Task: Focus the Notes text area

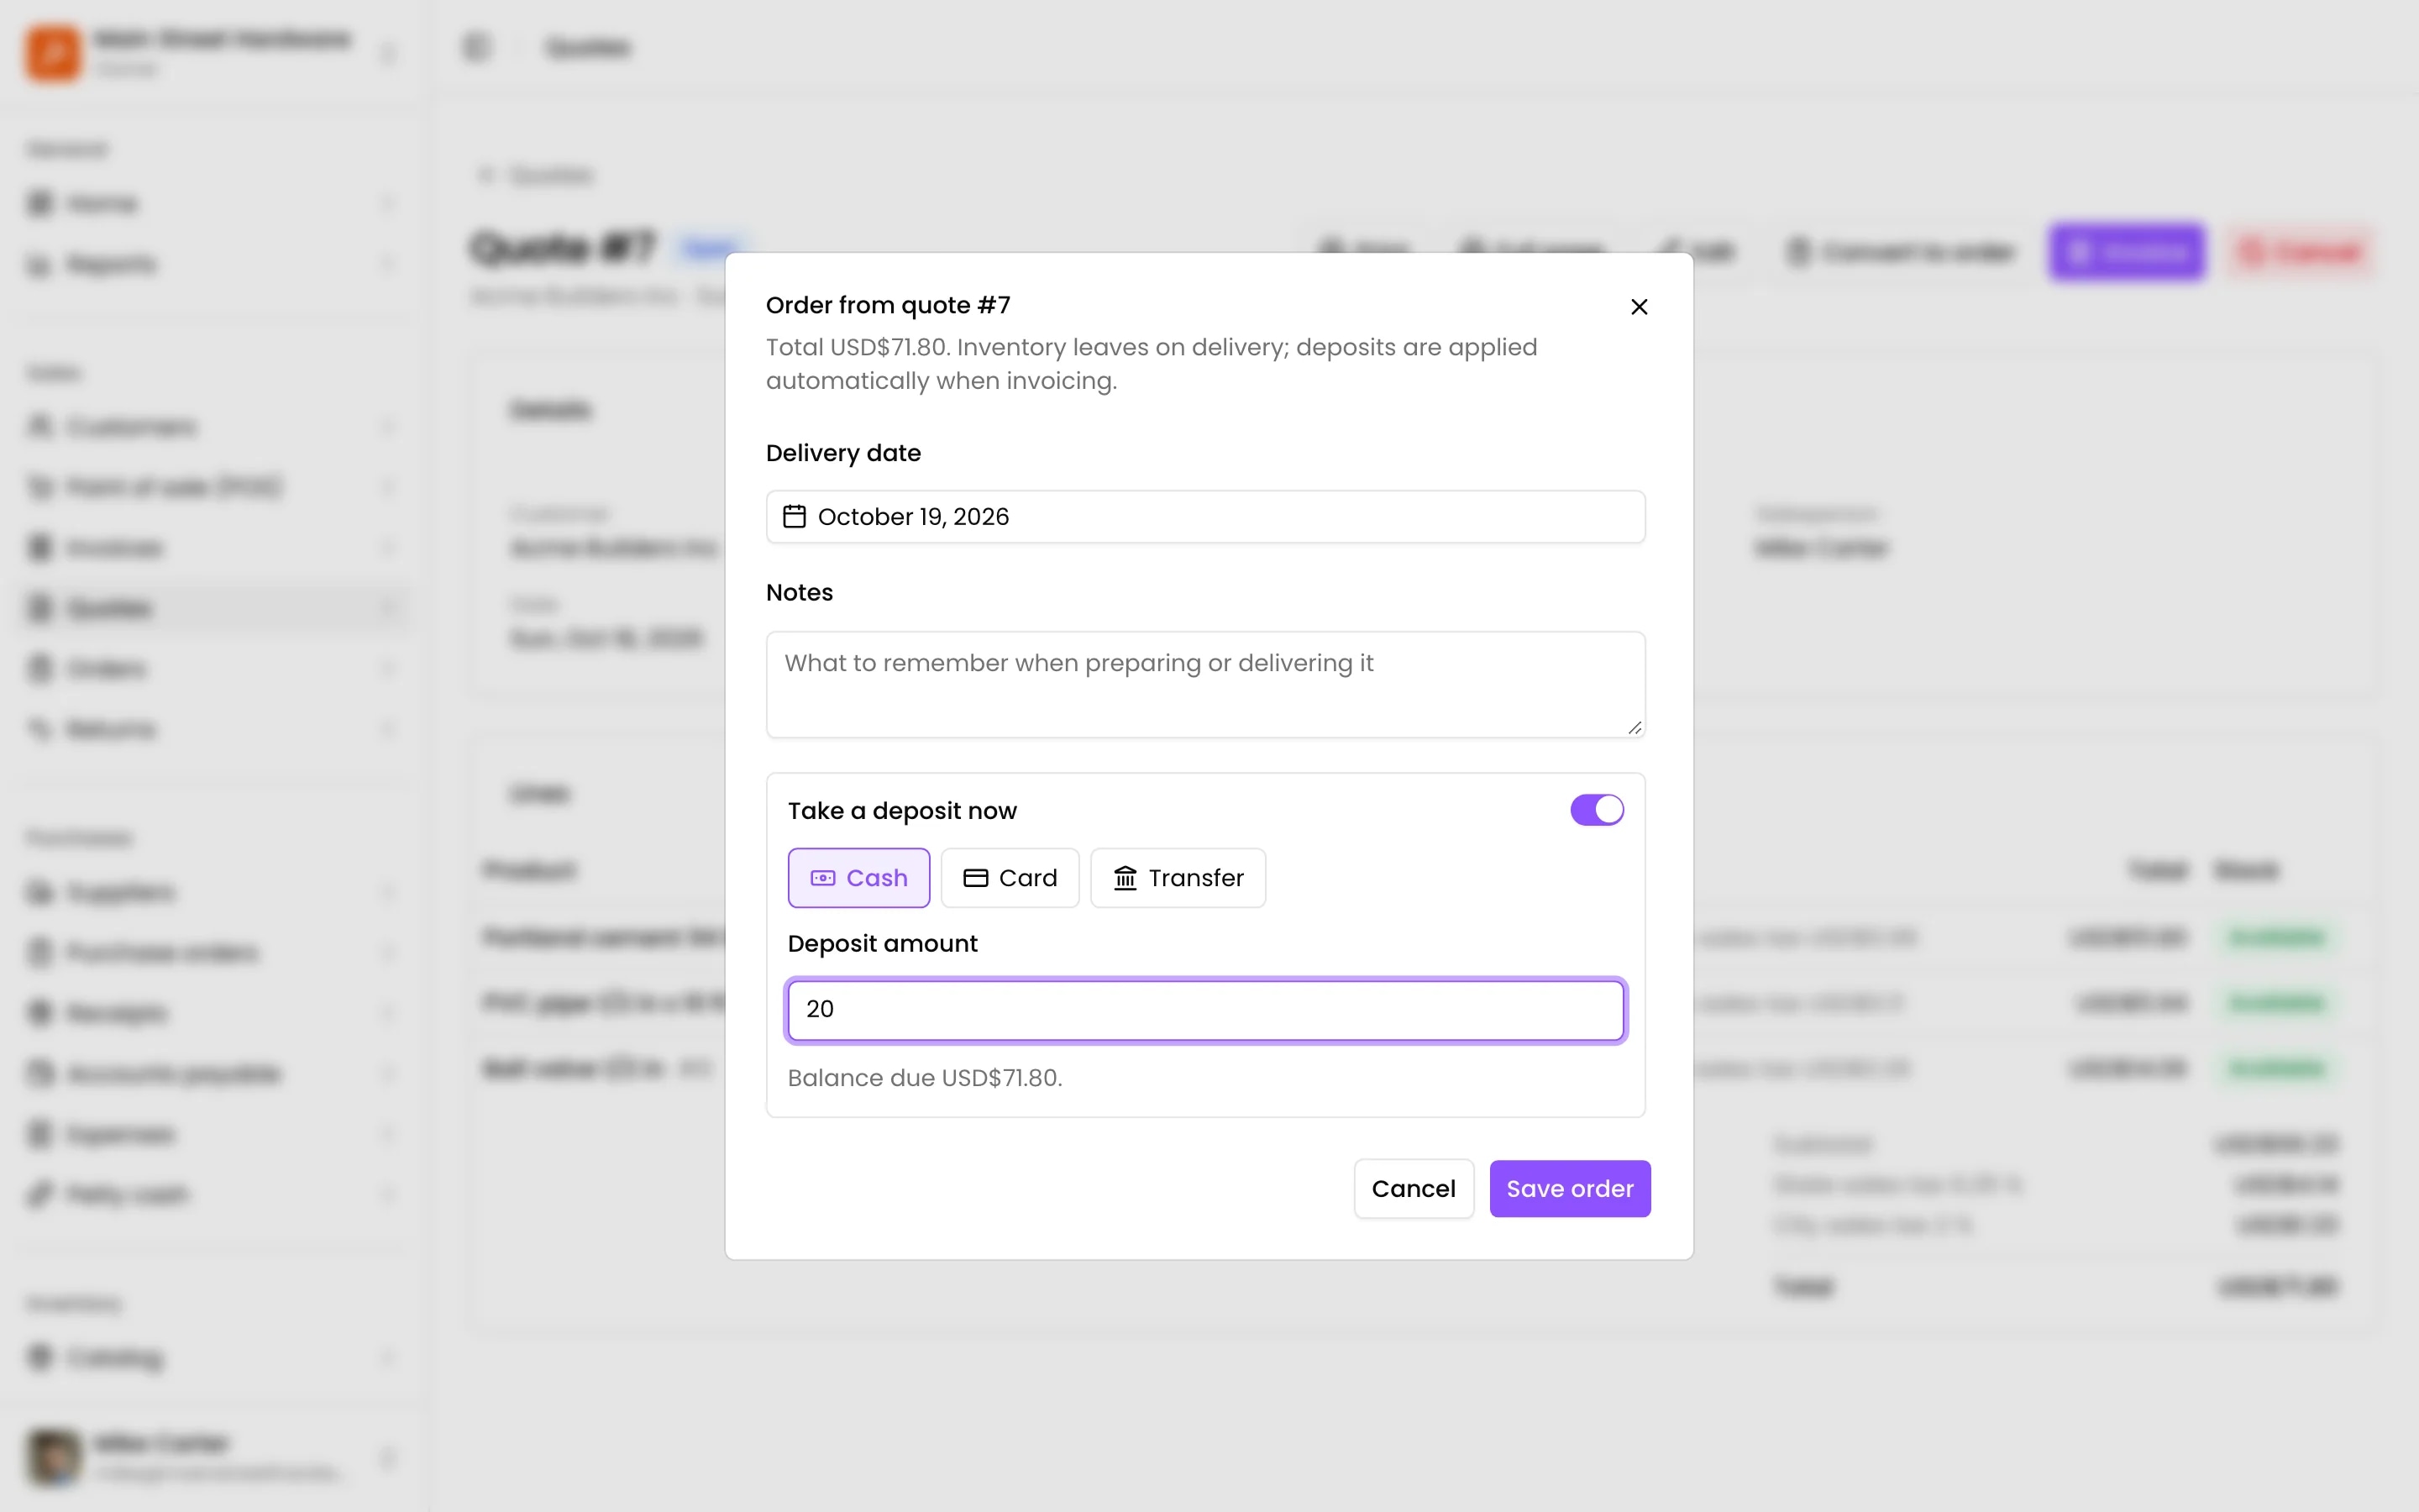Action: point(1205,685)
